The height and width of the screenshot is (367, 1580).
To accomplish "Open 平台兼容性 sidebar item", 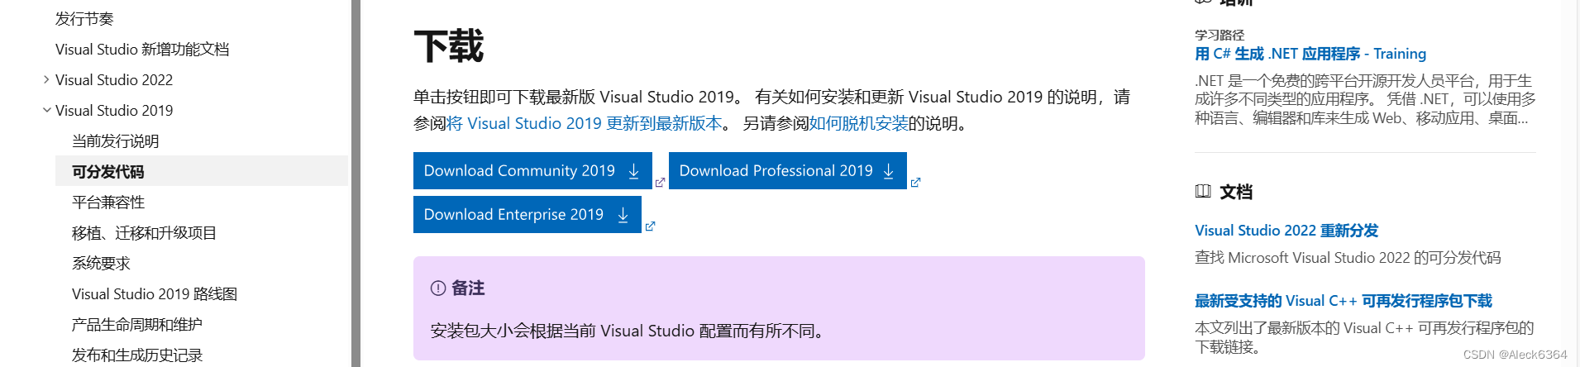I will 108,203.
